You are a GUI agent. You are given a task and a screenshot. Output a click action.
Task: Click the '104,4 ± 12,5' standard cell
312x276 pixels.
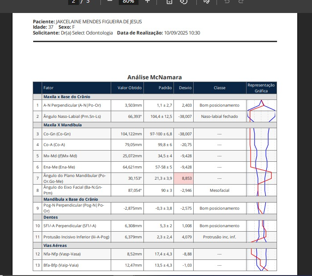click(159, 116)
